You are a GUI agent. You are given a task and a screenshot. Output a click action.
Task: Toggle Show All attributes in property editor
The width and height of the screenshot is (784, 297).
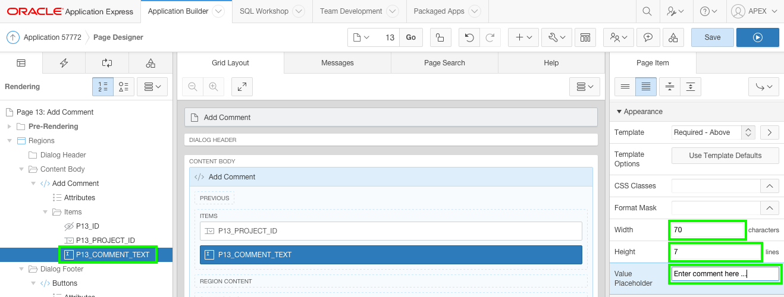tap(645, 87)
